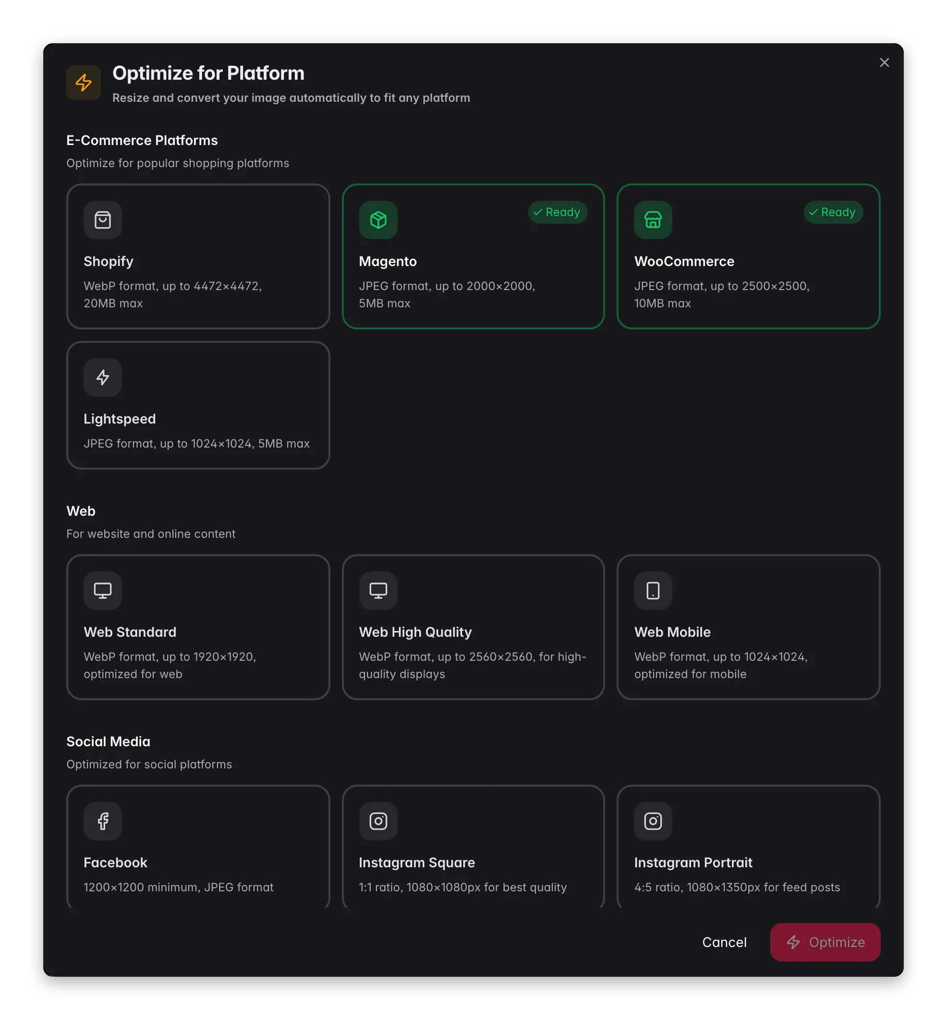947x1020 pixels.
Task: Select the WooCommerce platform title
Action: [684, 261]
